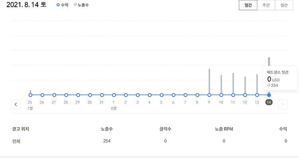Viewport: 299px width, 158px height.
Task: Click the 애드센스 일간 tooltip title
Action: pos(277,72)
